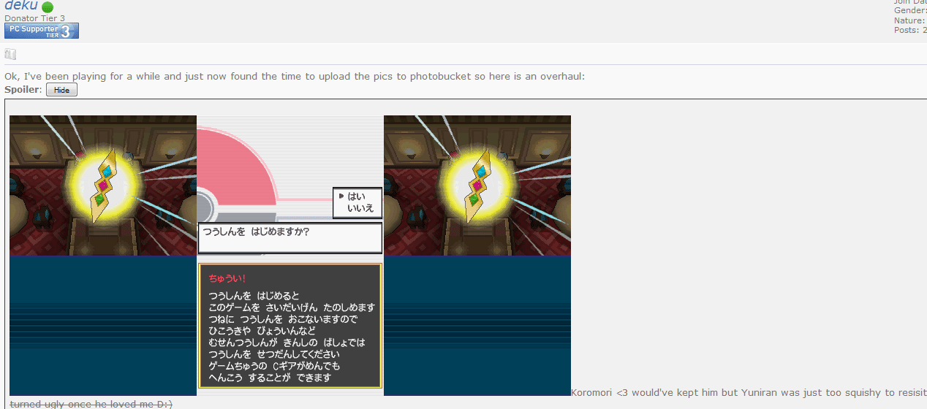Click the Koromori caption text
The height and width of the screenshot is (409, 927).
pos(749,391)
